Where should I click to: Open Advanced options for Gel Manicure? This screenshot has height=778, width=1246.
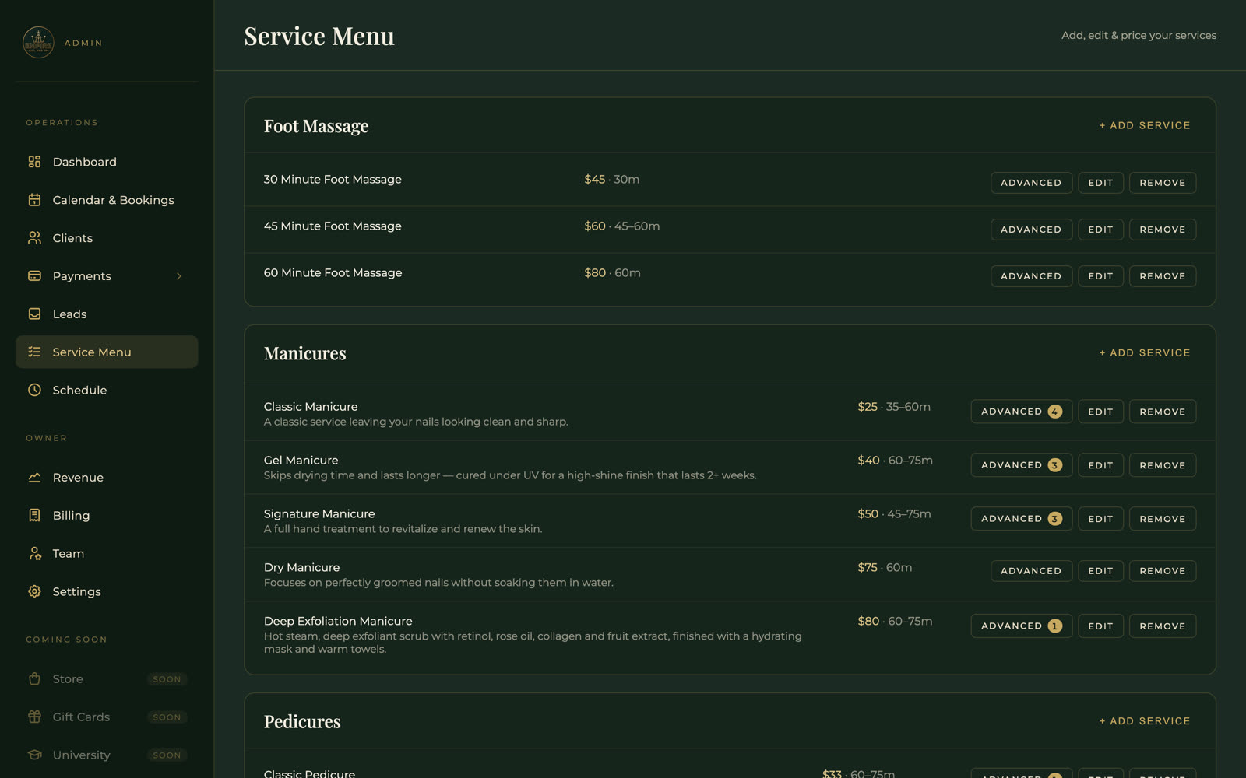click(1022, 465)
